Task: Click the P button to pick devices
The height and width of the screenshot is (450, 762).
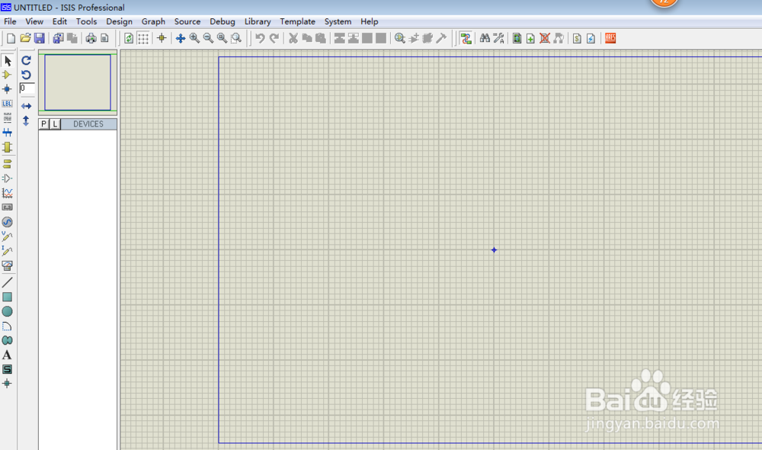Action: pos(44,124)
